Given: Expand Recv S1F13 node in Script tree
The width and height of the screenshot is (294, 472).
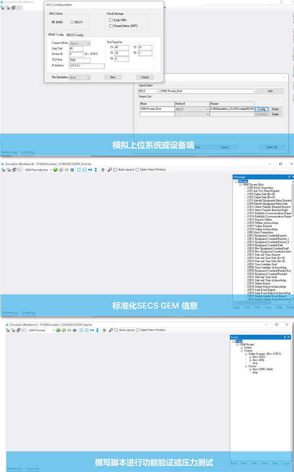Looking at the screenshot, I should click(x=250, y=357).
